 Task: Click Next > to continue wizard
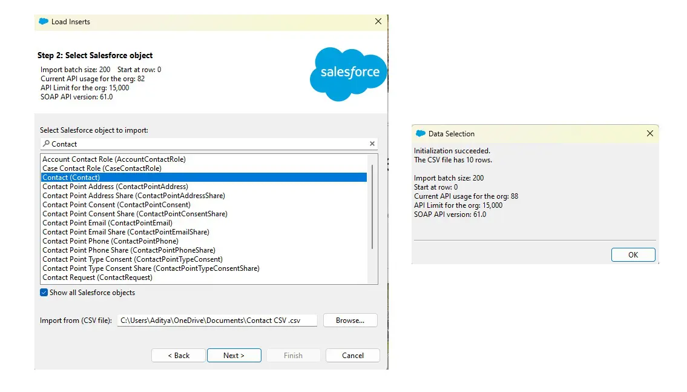click(234, 356)
